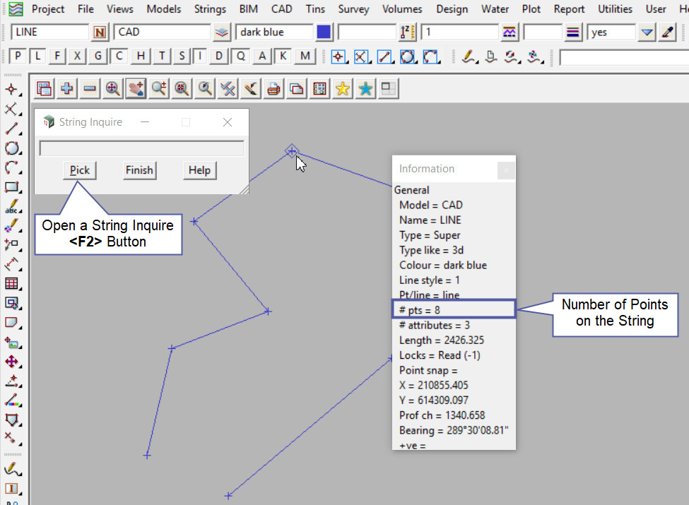This screenshot has width=689, height=505.
Task: Click the printer plot icon in view toolbar
Action: point(274,88)
